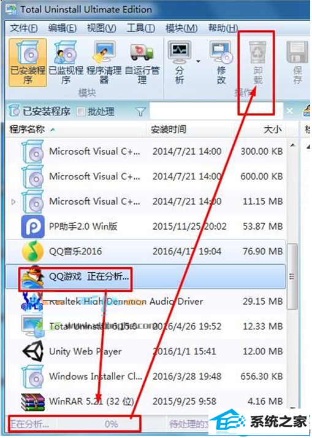This screenshot has width=312, height=438.
Task: Open the 编辑(E) menu
Action: coord(62,28)
